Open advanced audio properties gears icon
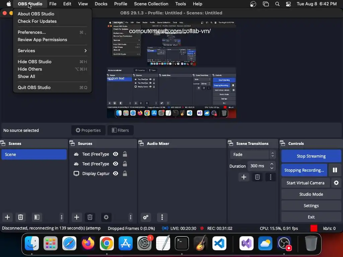The image size is (343, 257). click(x=145, y=217)
